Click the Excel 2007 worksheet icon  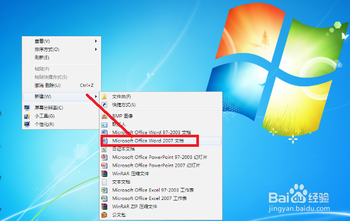pos(104,198)
